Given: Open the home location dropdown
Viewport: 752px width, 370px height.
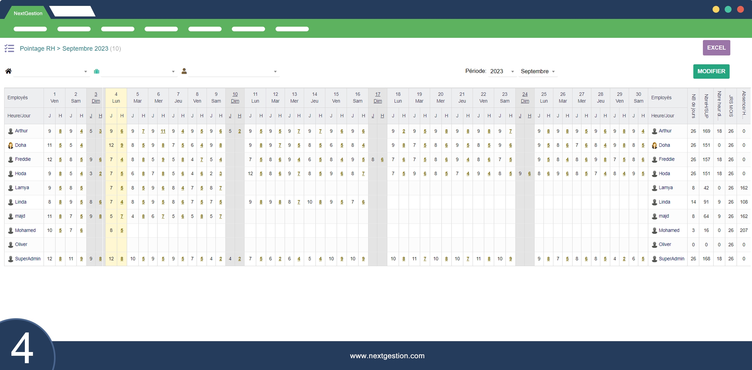Looking at the screenshot, I should point(51,72).
